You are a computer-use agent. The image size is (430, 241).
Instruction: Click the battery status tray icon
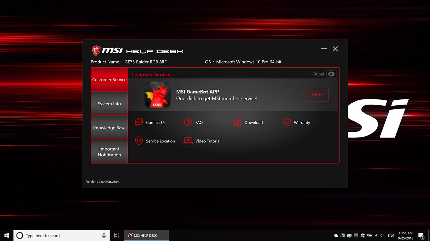pyautogui.click(x=369, y=235)
